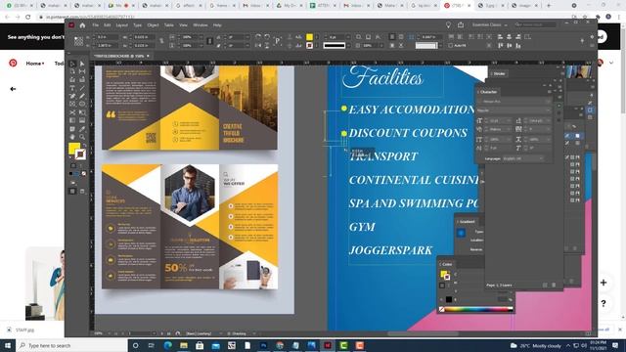Select the Pencil tool

click(x=82, y=96)
